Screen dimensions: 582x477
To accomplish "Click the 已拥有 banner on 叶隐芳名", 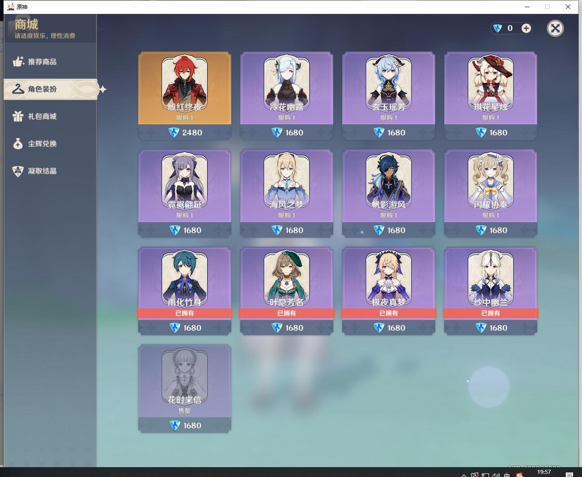I will (287, 313).
